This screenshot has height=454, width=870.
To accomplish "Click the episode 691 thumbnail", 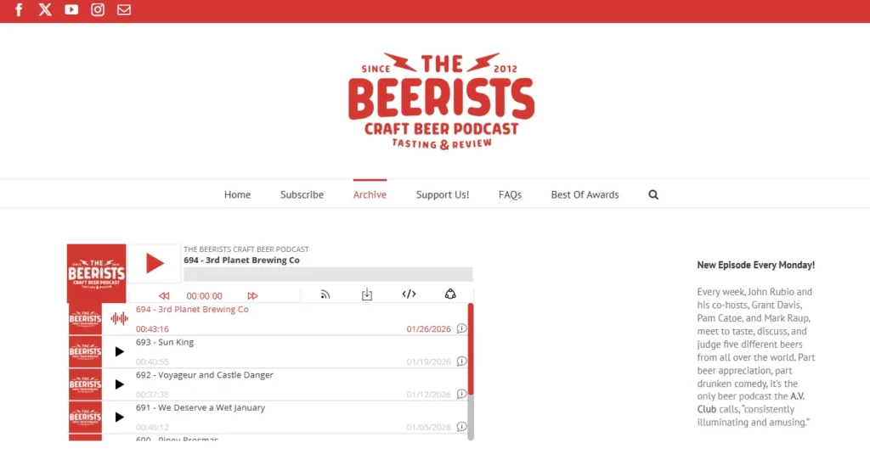I will [x=86, y=417].
